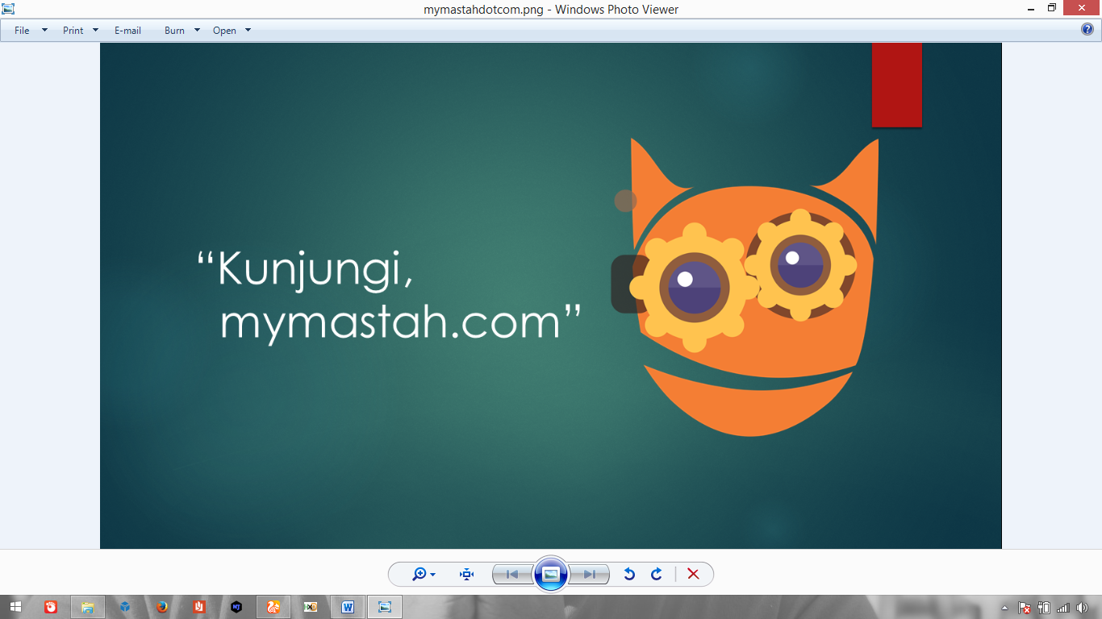Rotate the picture counterclockwise
The height and width of the screenshot is (619, 1102).
point(630,574)
